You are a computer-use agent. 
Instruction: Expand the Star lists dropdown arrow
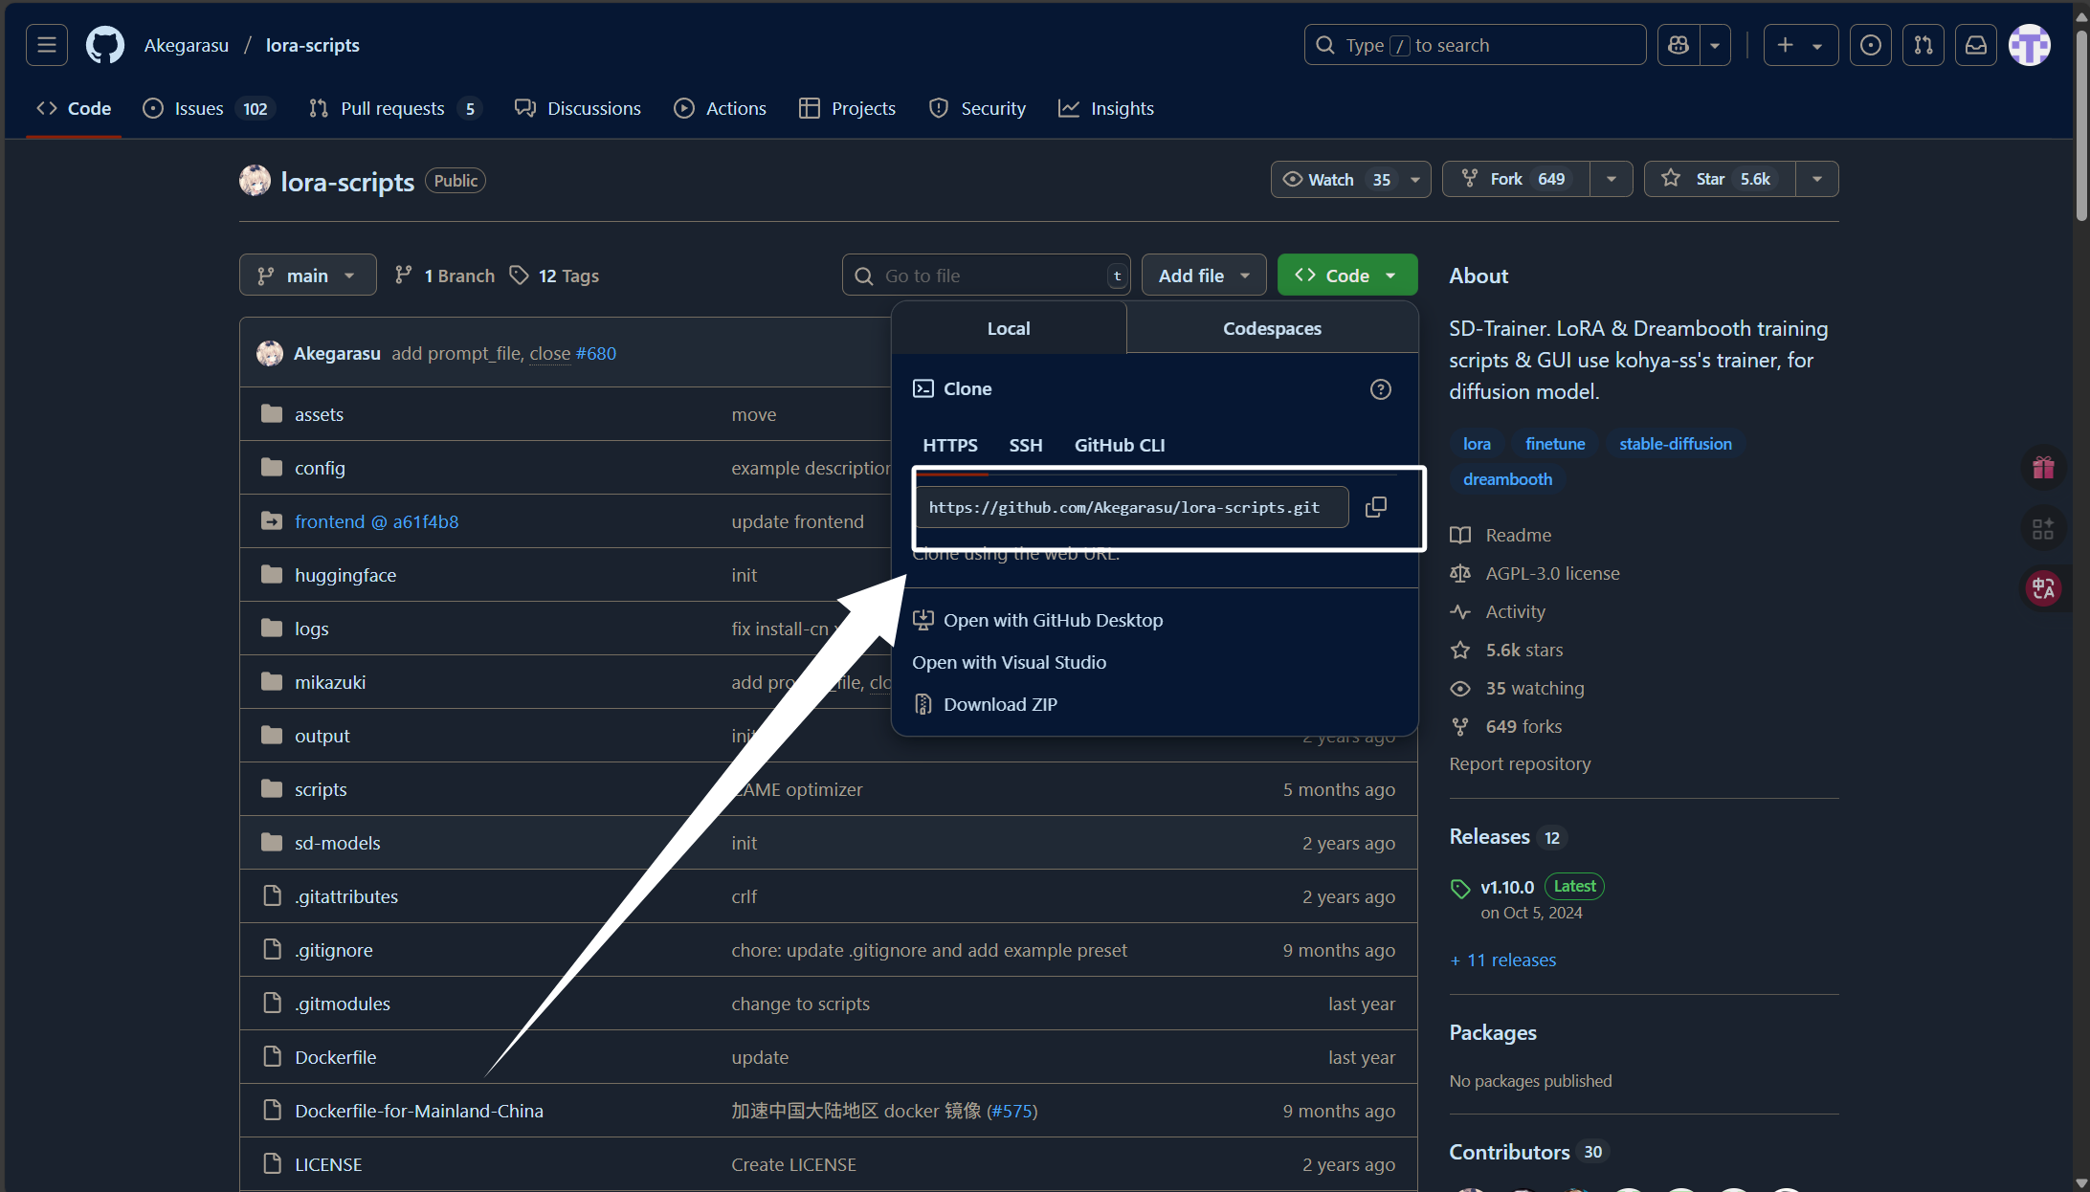1817,179
